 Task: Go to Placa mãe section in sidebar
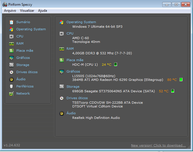25,51
